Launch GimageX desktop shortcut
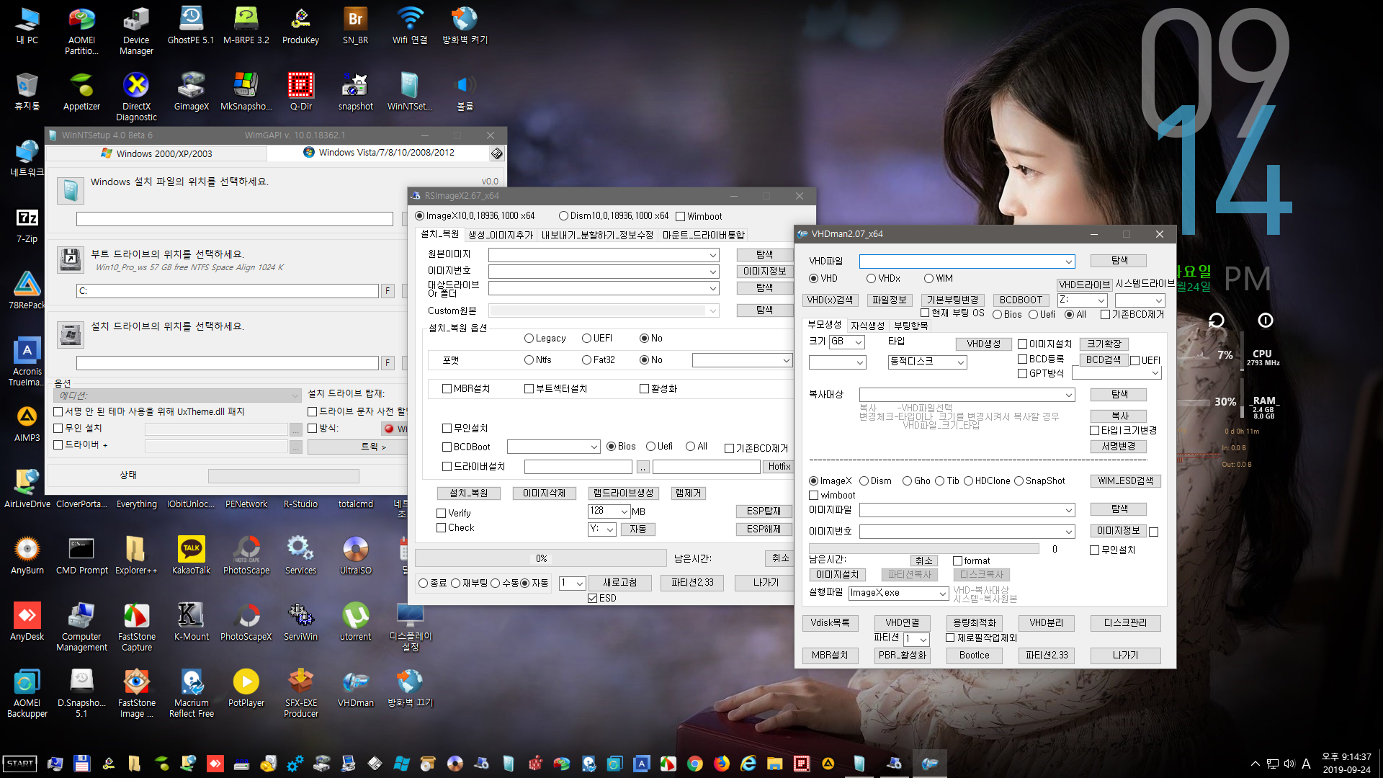The width and height of the screenshot is (1383, 778). pyautogui.click(x=192, y=92)
